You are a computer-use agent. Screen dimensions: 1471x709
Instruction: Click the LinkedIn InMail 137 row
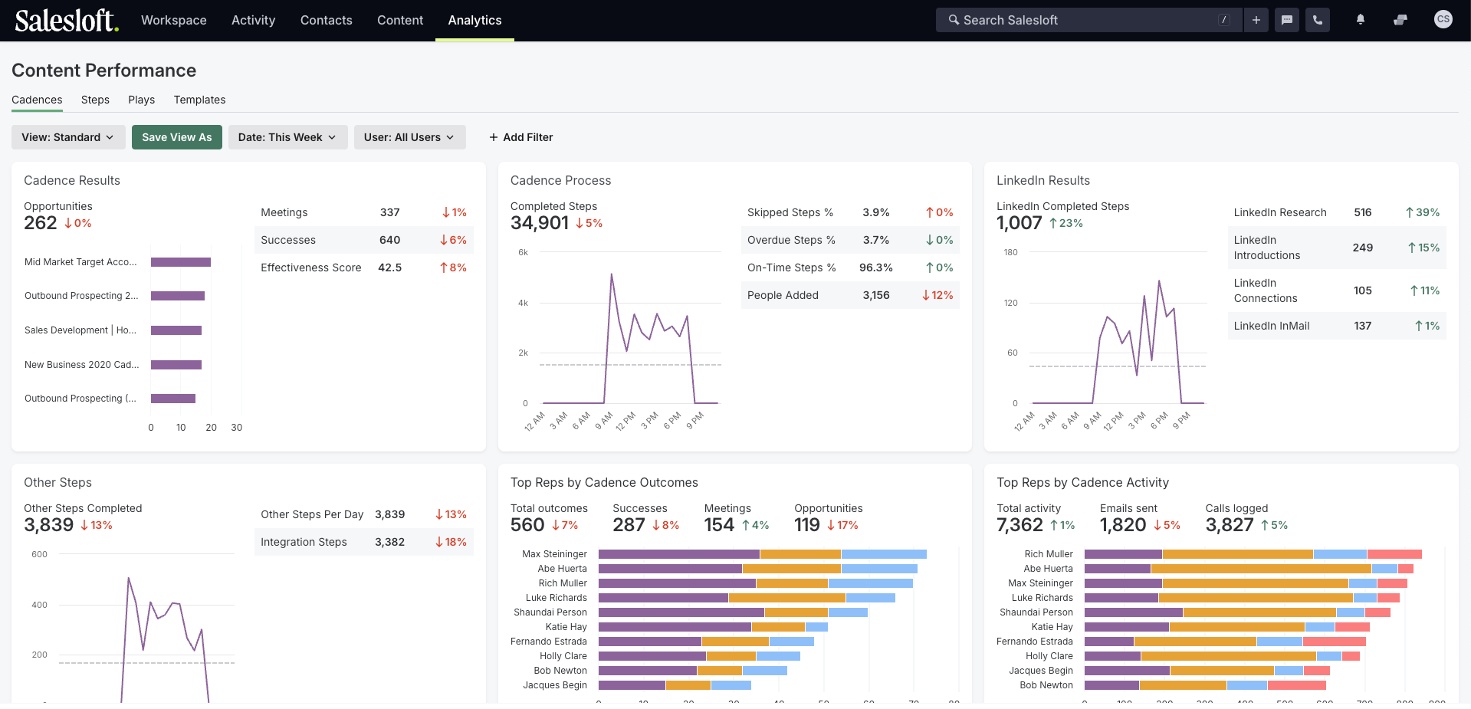[1337, 326]
